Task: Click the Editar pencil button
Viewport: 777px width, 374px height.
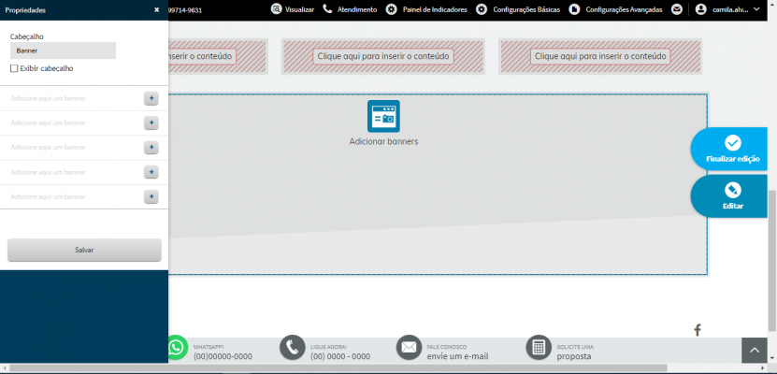Action: tap(732, 196)
